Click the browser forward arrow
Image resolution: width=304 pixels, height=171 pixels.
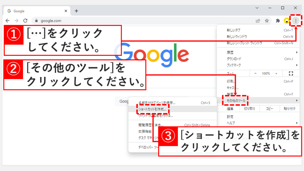17,20
